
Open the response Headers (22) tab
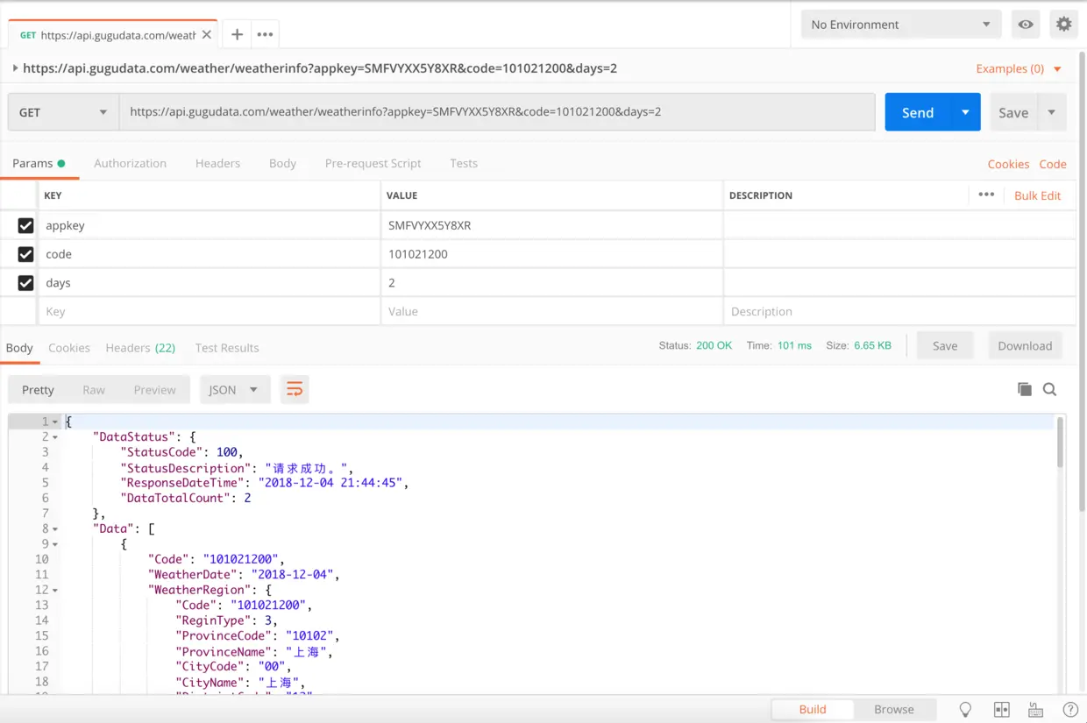(140, 347)
